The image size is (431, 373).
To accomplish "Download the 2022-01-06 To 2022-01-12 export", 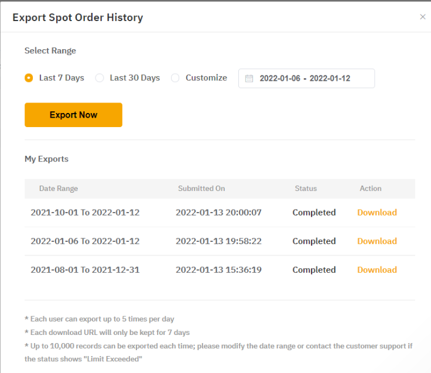I will click(x=377, y=241).
